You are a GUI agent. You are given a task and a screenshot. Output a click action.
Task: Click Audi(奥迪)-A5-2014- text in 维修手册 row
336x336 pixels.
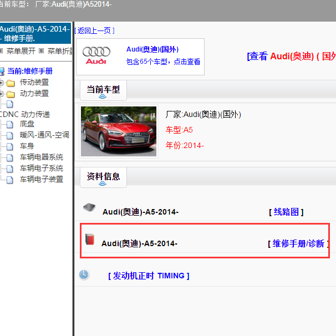140,243
